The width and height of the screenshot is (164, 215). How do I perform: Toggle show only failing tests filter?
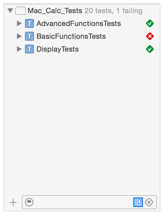[x=149, y=202]
